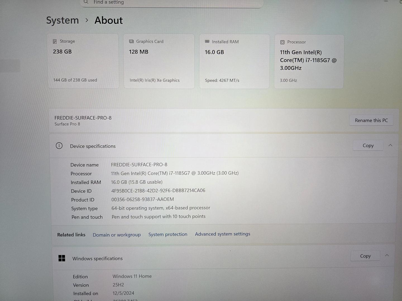Copy the Windows specifications
The height and width of the screenshot is (301, 402).
point(365,256)
